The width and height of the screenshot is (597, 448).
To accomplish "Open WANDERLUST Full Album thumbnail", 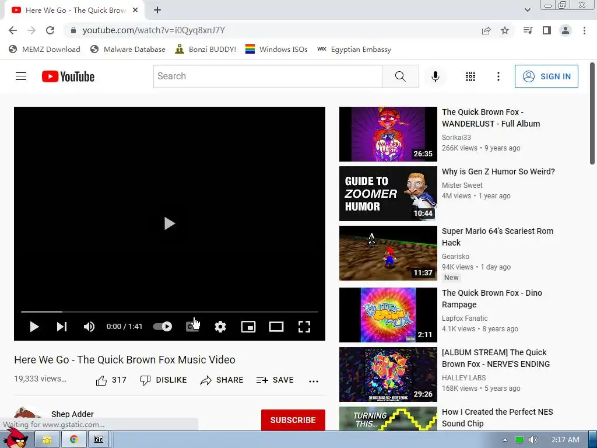I will (388, 134).
